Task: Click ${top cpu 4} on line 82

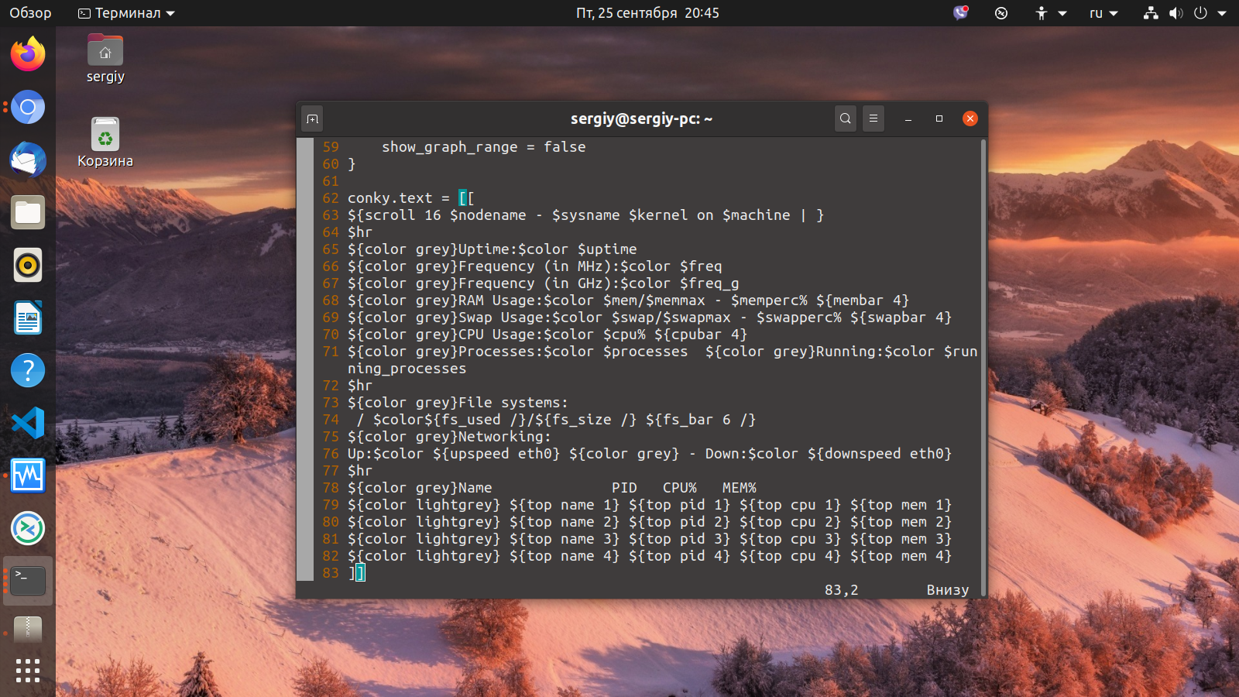Action: click(790, 556)
